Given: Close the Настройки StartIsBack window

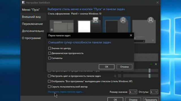Looking at the screenshot, I should (x=158, y=3).
